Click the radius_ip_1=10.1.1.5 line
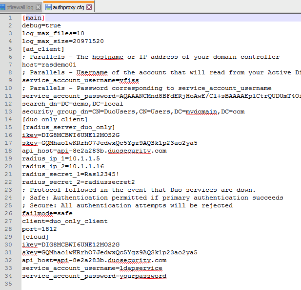Viewport: 301px width, 290px height. tap(61, 158)
